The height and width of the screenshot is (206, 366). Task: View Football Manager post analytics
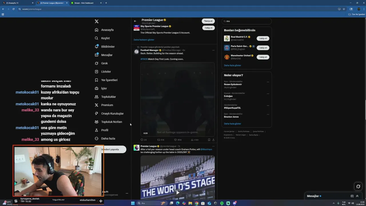[x=195, y=140]
